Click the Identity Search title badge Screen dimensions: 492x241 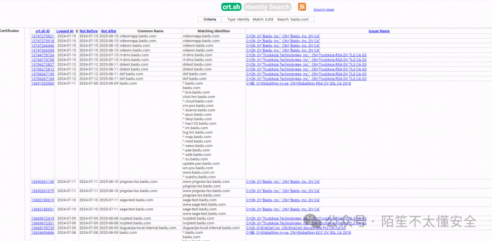[x=268, y=7]
